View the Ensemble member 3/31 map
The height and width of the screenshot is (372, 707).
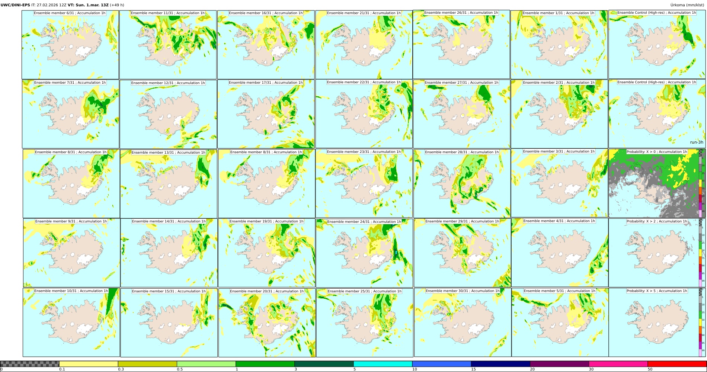tap(560, 183)
